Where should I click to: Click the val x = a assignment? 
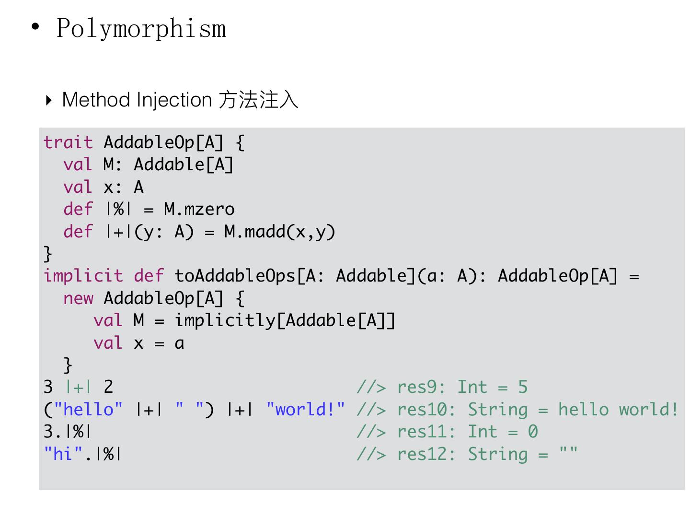click(x=138, y=343)
